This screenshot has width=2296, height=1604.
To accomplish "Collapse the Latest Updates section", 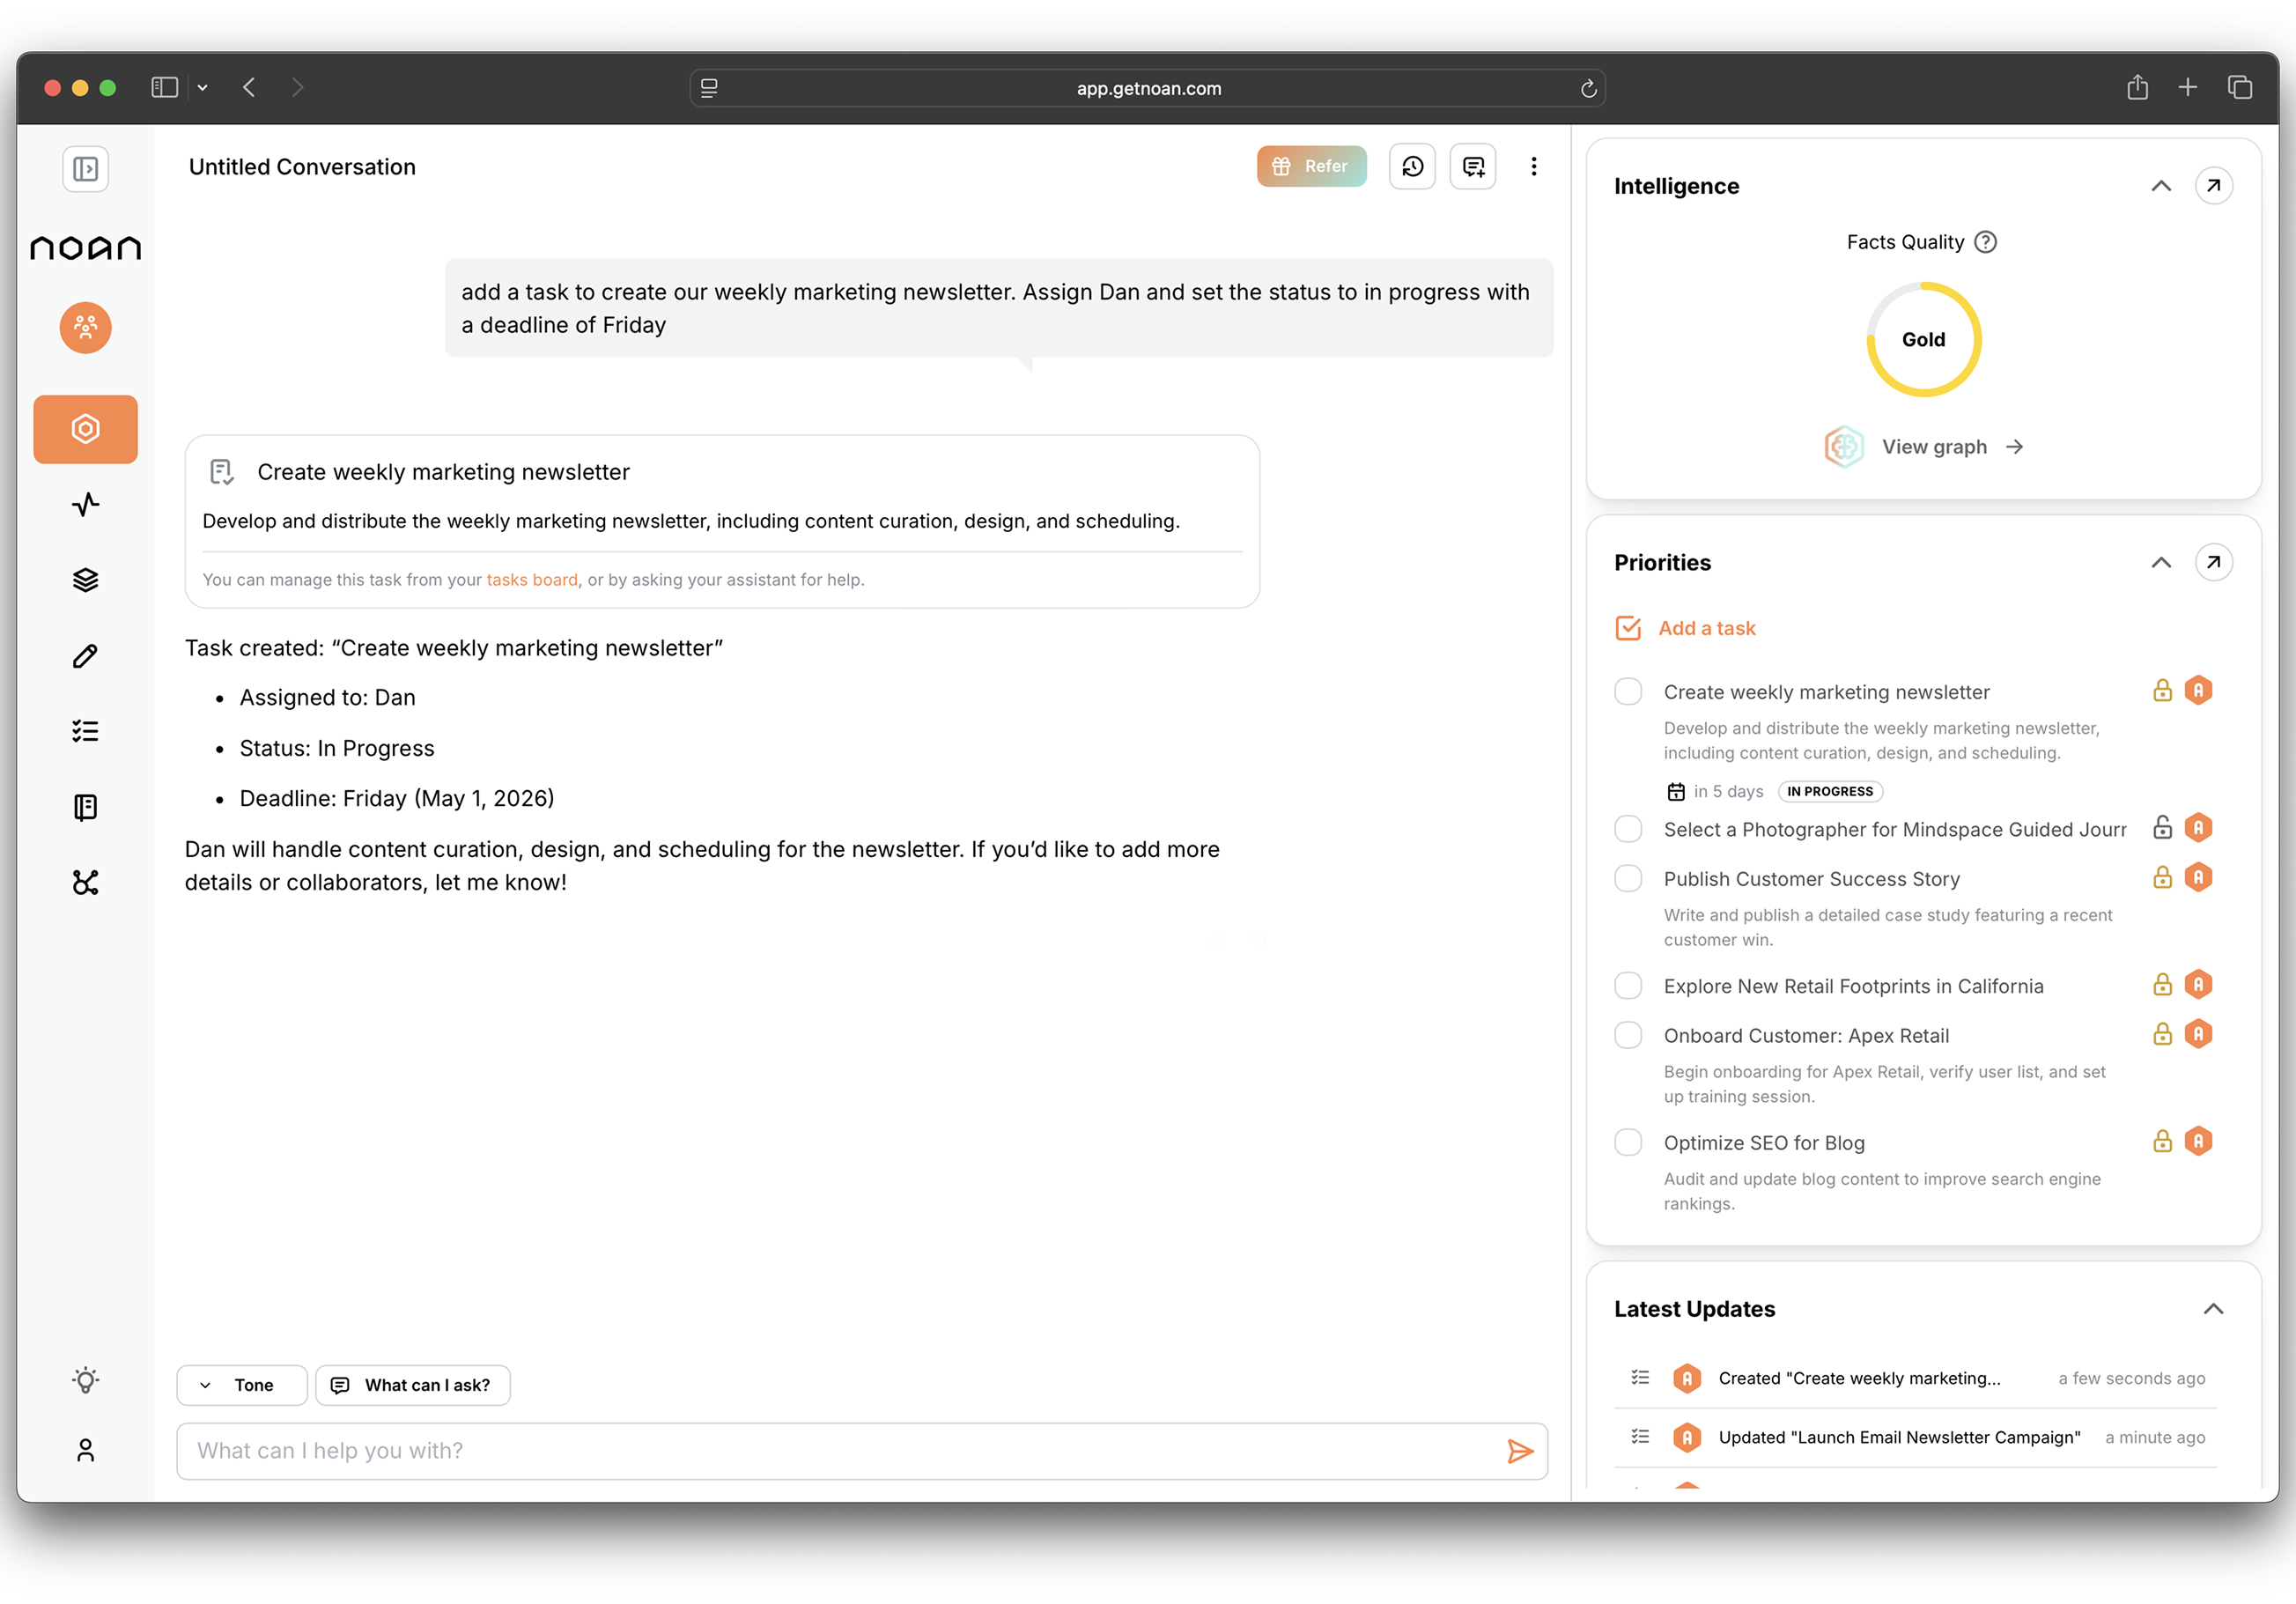I will click(2213, 1309).
